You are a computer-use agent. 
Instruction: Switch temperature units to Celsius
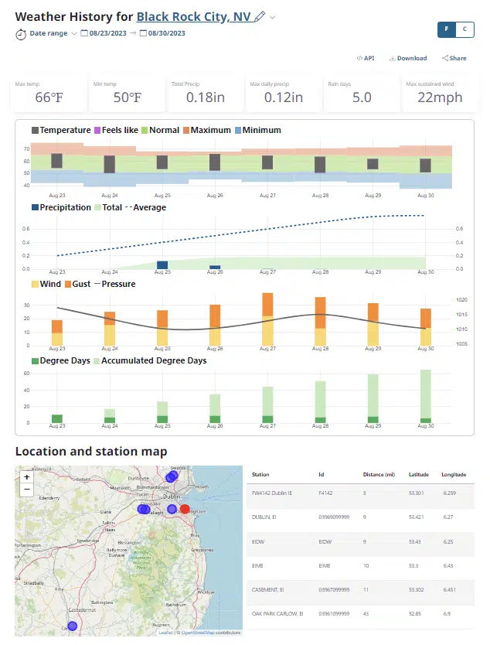(x=464, y=29)
